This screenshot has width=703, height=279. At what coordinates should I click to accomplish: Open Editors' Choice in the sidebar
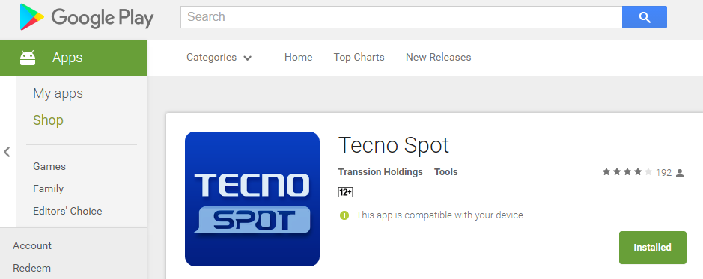pos(67,211)
